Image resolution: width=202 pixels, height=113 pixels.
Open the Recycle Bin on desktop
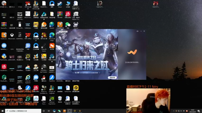pos(60,99)
